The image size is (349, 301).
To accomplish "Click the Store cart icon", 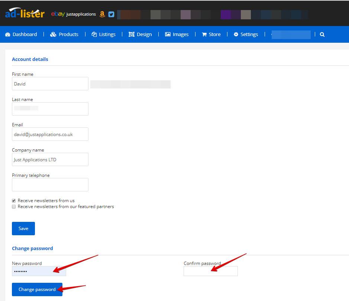I will click(x=204, y=35).
